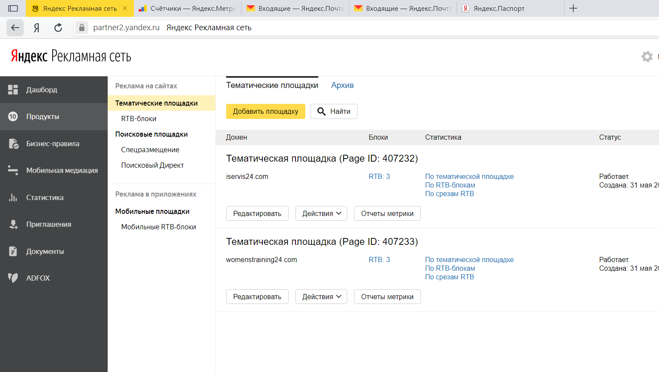The image size is (659, 372).
Task: Click the ADFOX fox icon
Action: pos(13,278)
